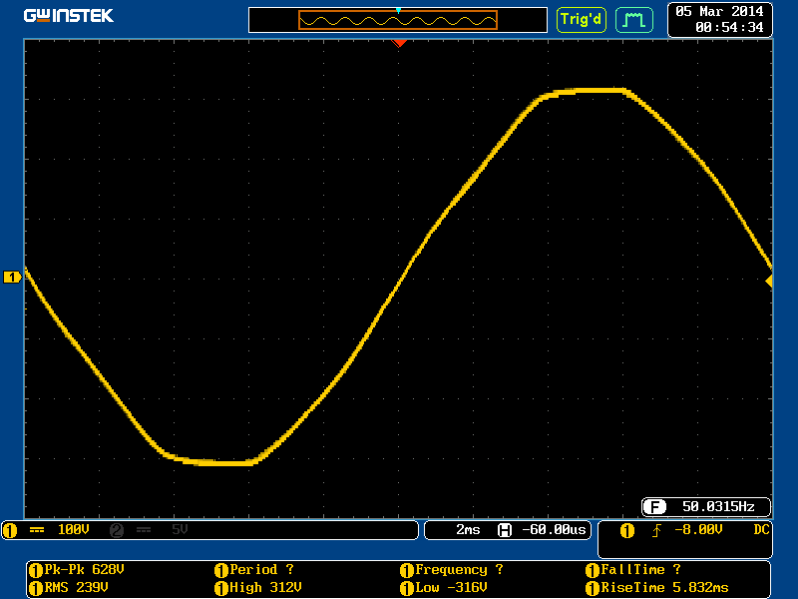This screenshot has width=798, height=599.
Task: Open the horizontal position -60.00us setting
Action: point(544,530)
